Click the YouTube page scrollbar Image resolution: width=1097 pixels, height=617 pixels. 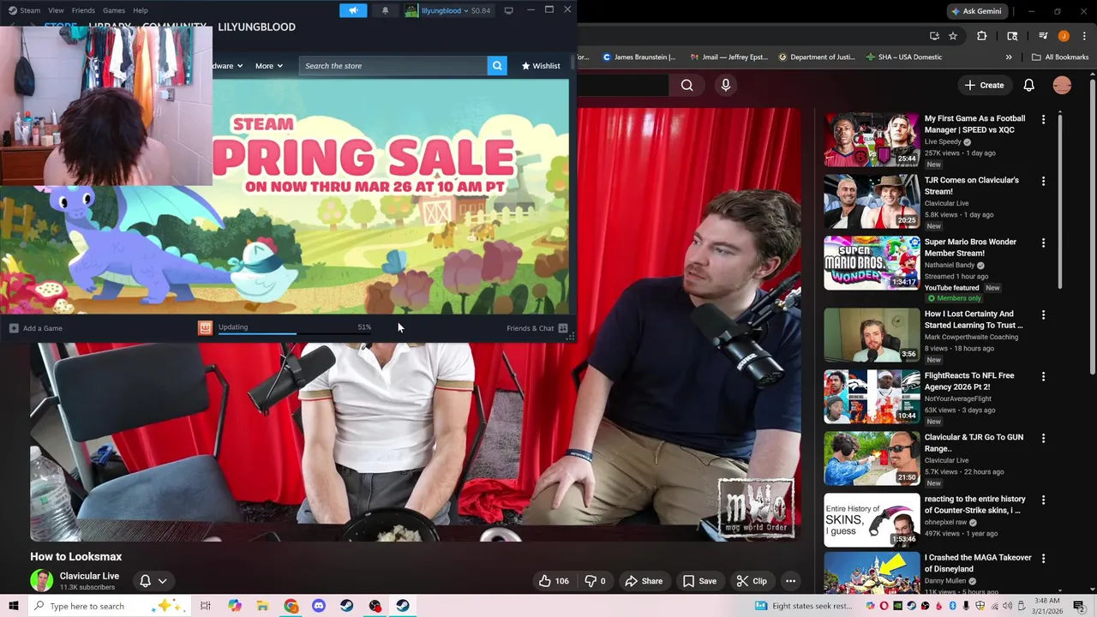1091,227
